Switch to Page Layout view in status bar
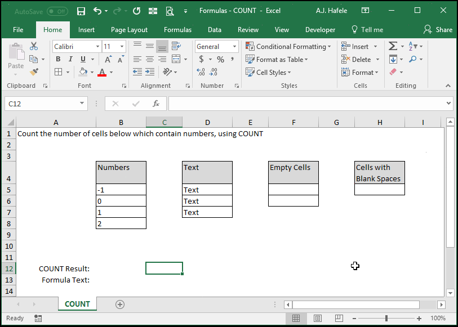The width and height of the screenshot is (458, 327). (x=318, y=318)
